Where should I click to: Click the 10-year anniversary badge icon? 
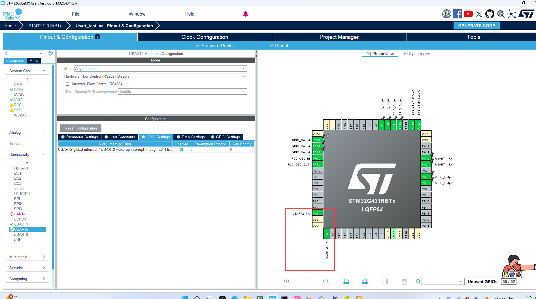pyautogui.click(x=447, y=14)
